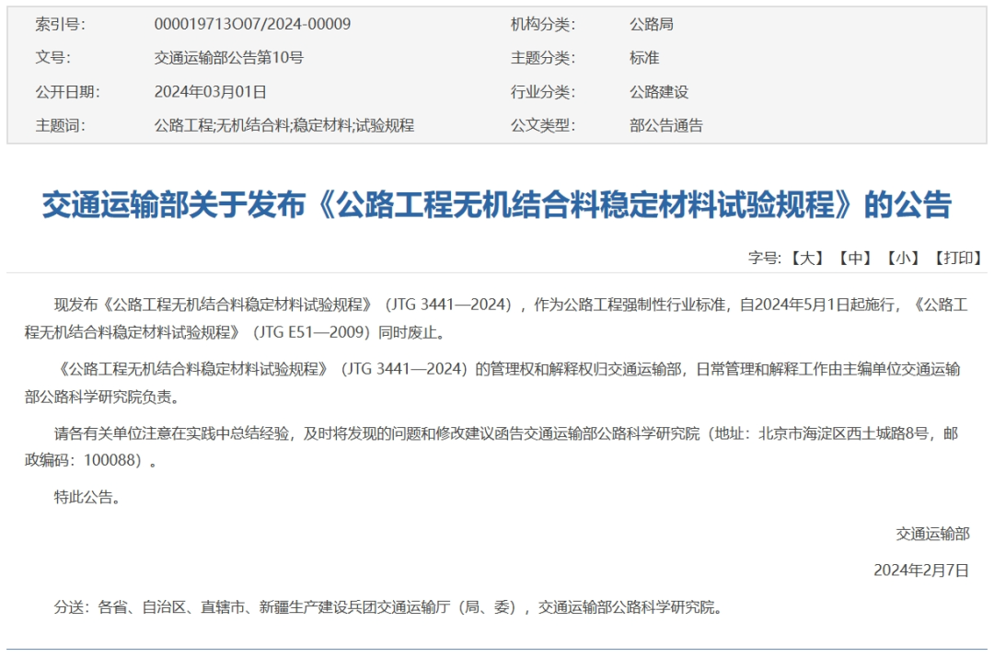994x657 pixels.
Task: Click the paragraph starting 请各有关单位注意
Action: (x=491, y=446)
